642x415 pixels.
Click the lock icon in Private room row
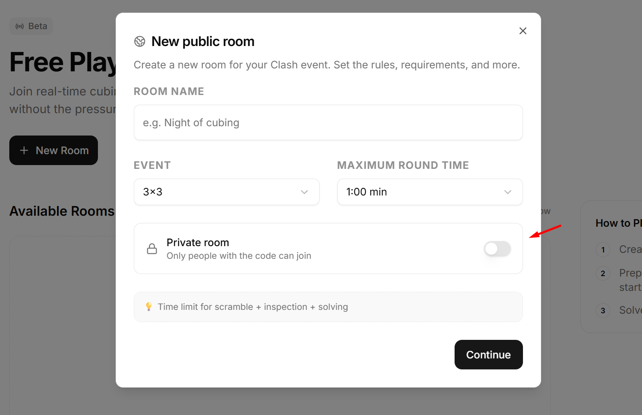pyautogui.click(x=152, y=249)
